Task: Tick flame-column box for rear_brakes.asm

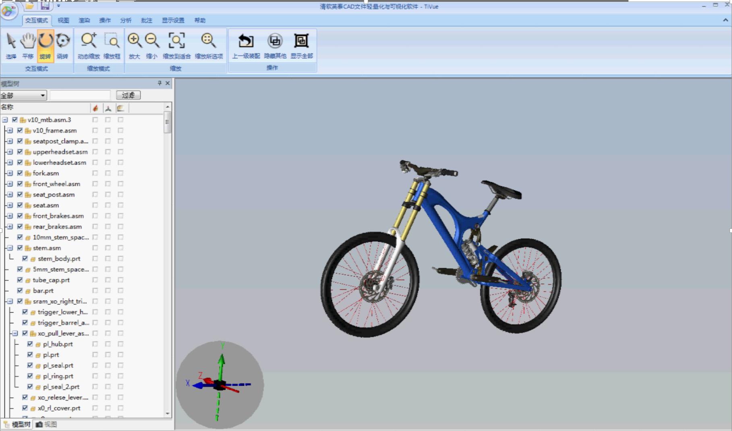Action: coord(95,226)
